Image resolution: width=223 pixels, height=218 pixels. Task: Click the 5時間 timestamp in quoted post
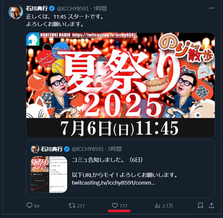point(115,149)
